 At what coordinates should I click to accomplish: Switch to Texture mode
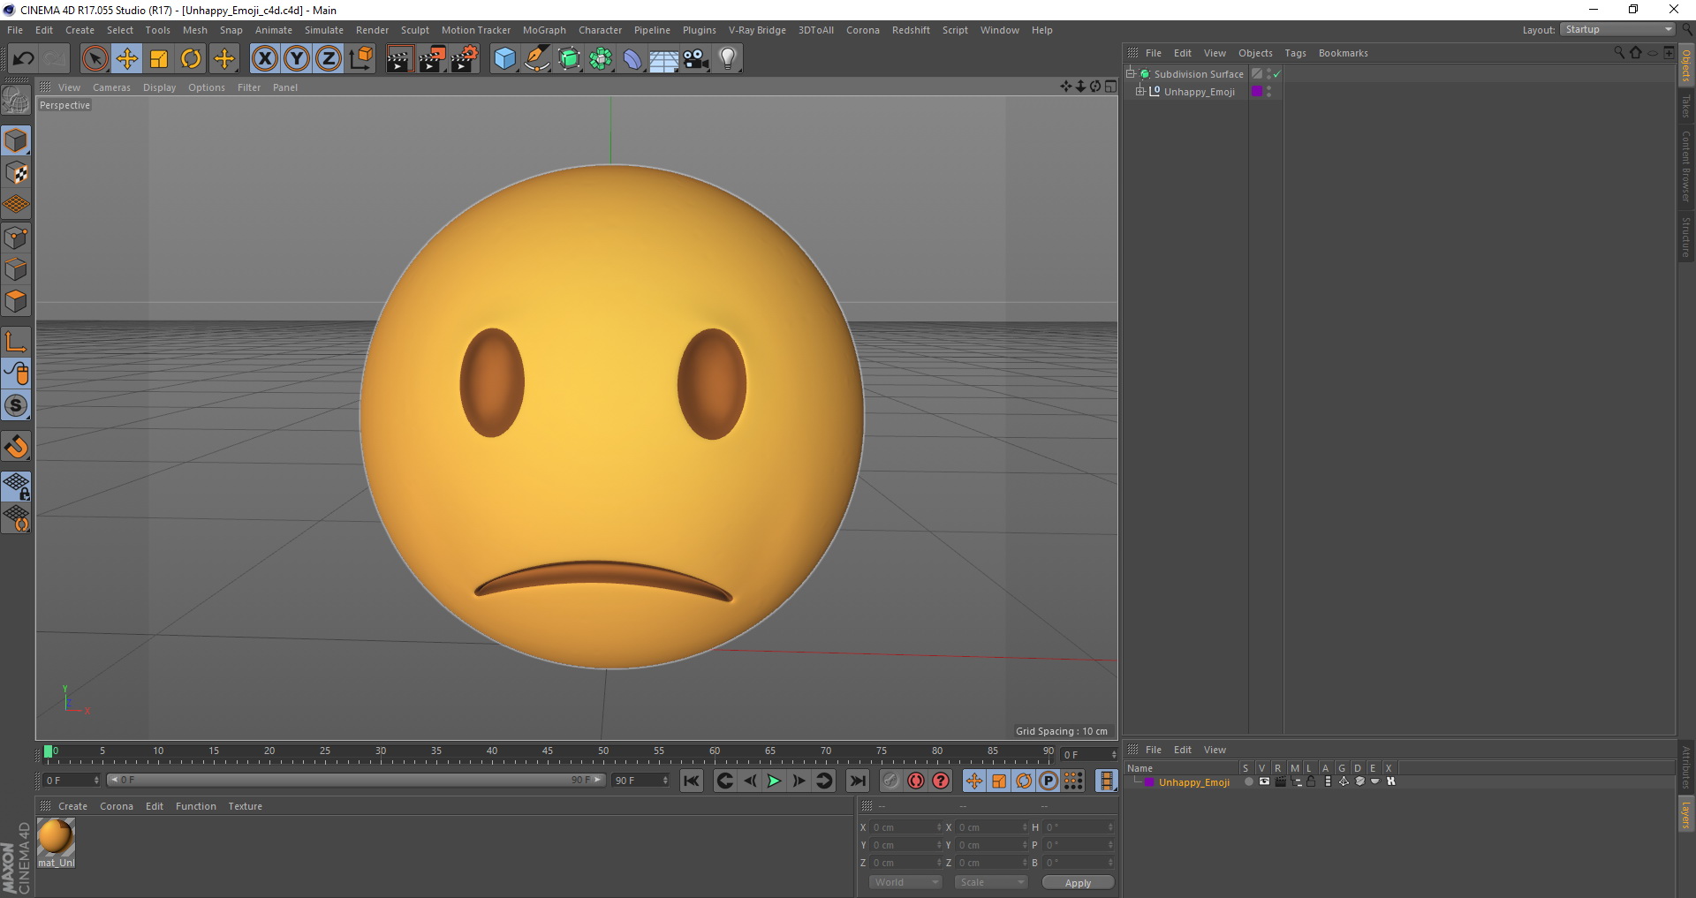(x=16, y=173)
